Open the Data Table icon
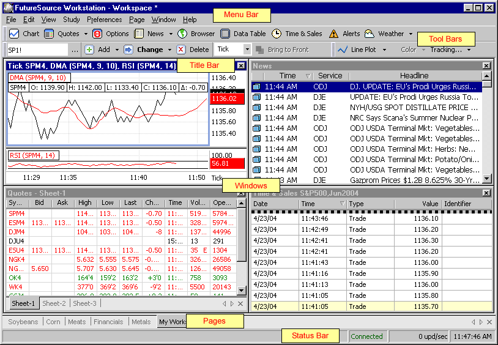 click(x=225, y=34)
